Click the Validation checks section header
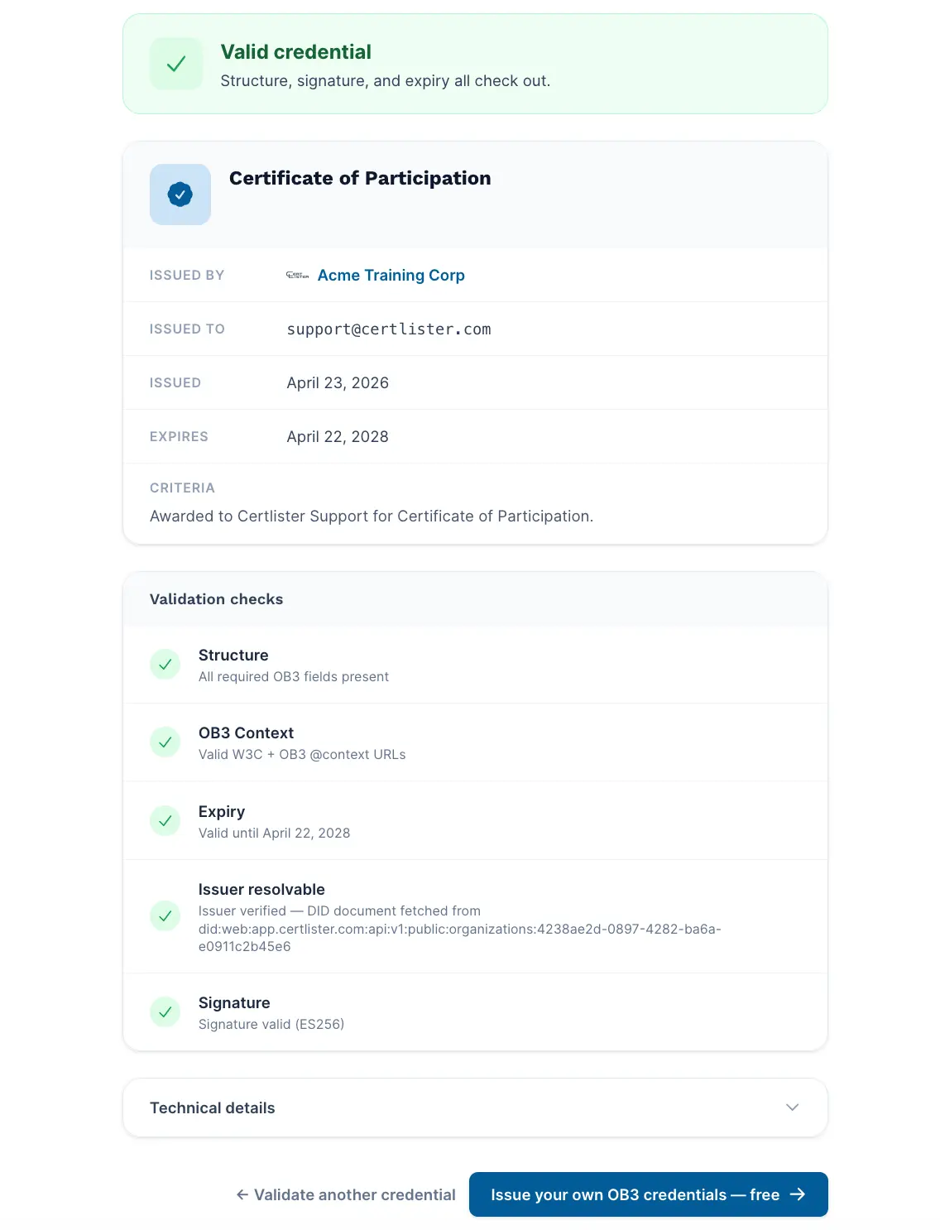Screen dimensions: 940x1230 pos(216,599)
